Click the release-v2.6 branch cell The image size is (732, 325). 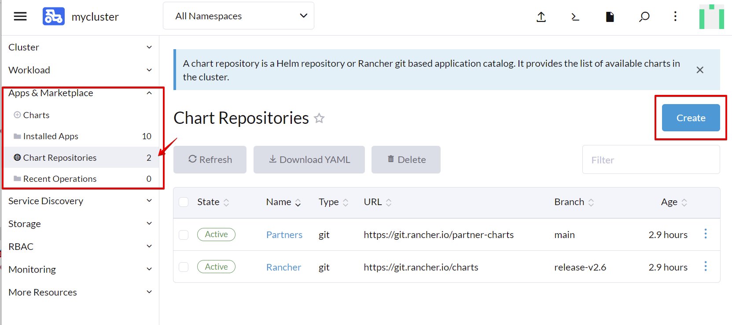(580, 267)
